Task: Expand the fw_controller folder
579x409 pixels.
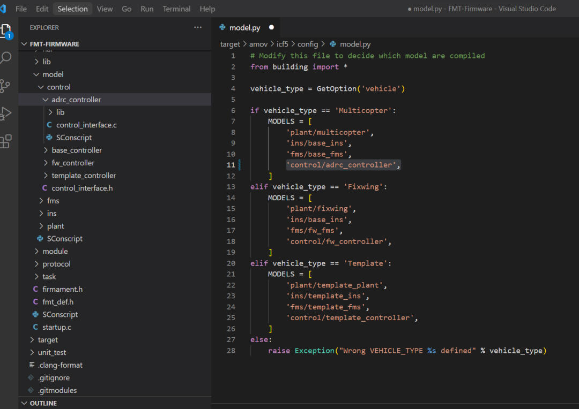Action: pos(72,163)
